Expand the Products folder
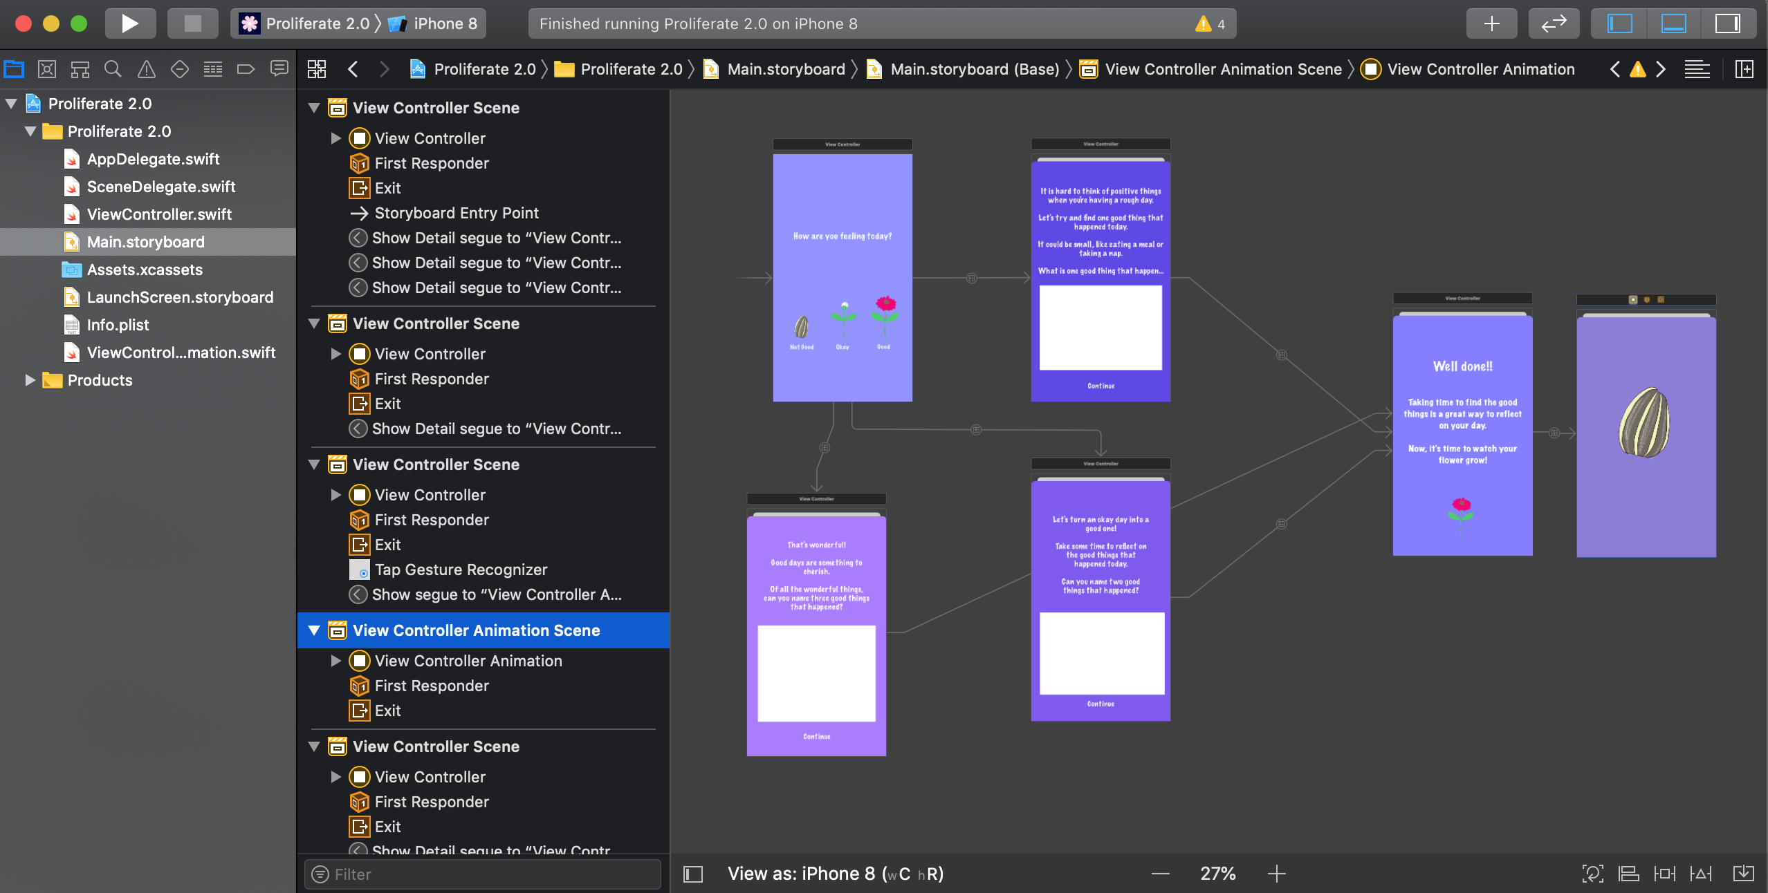 point(30,380)
